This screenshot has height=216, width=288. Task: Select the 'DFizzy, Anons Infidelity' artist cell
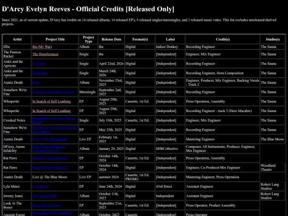17,149
